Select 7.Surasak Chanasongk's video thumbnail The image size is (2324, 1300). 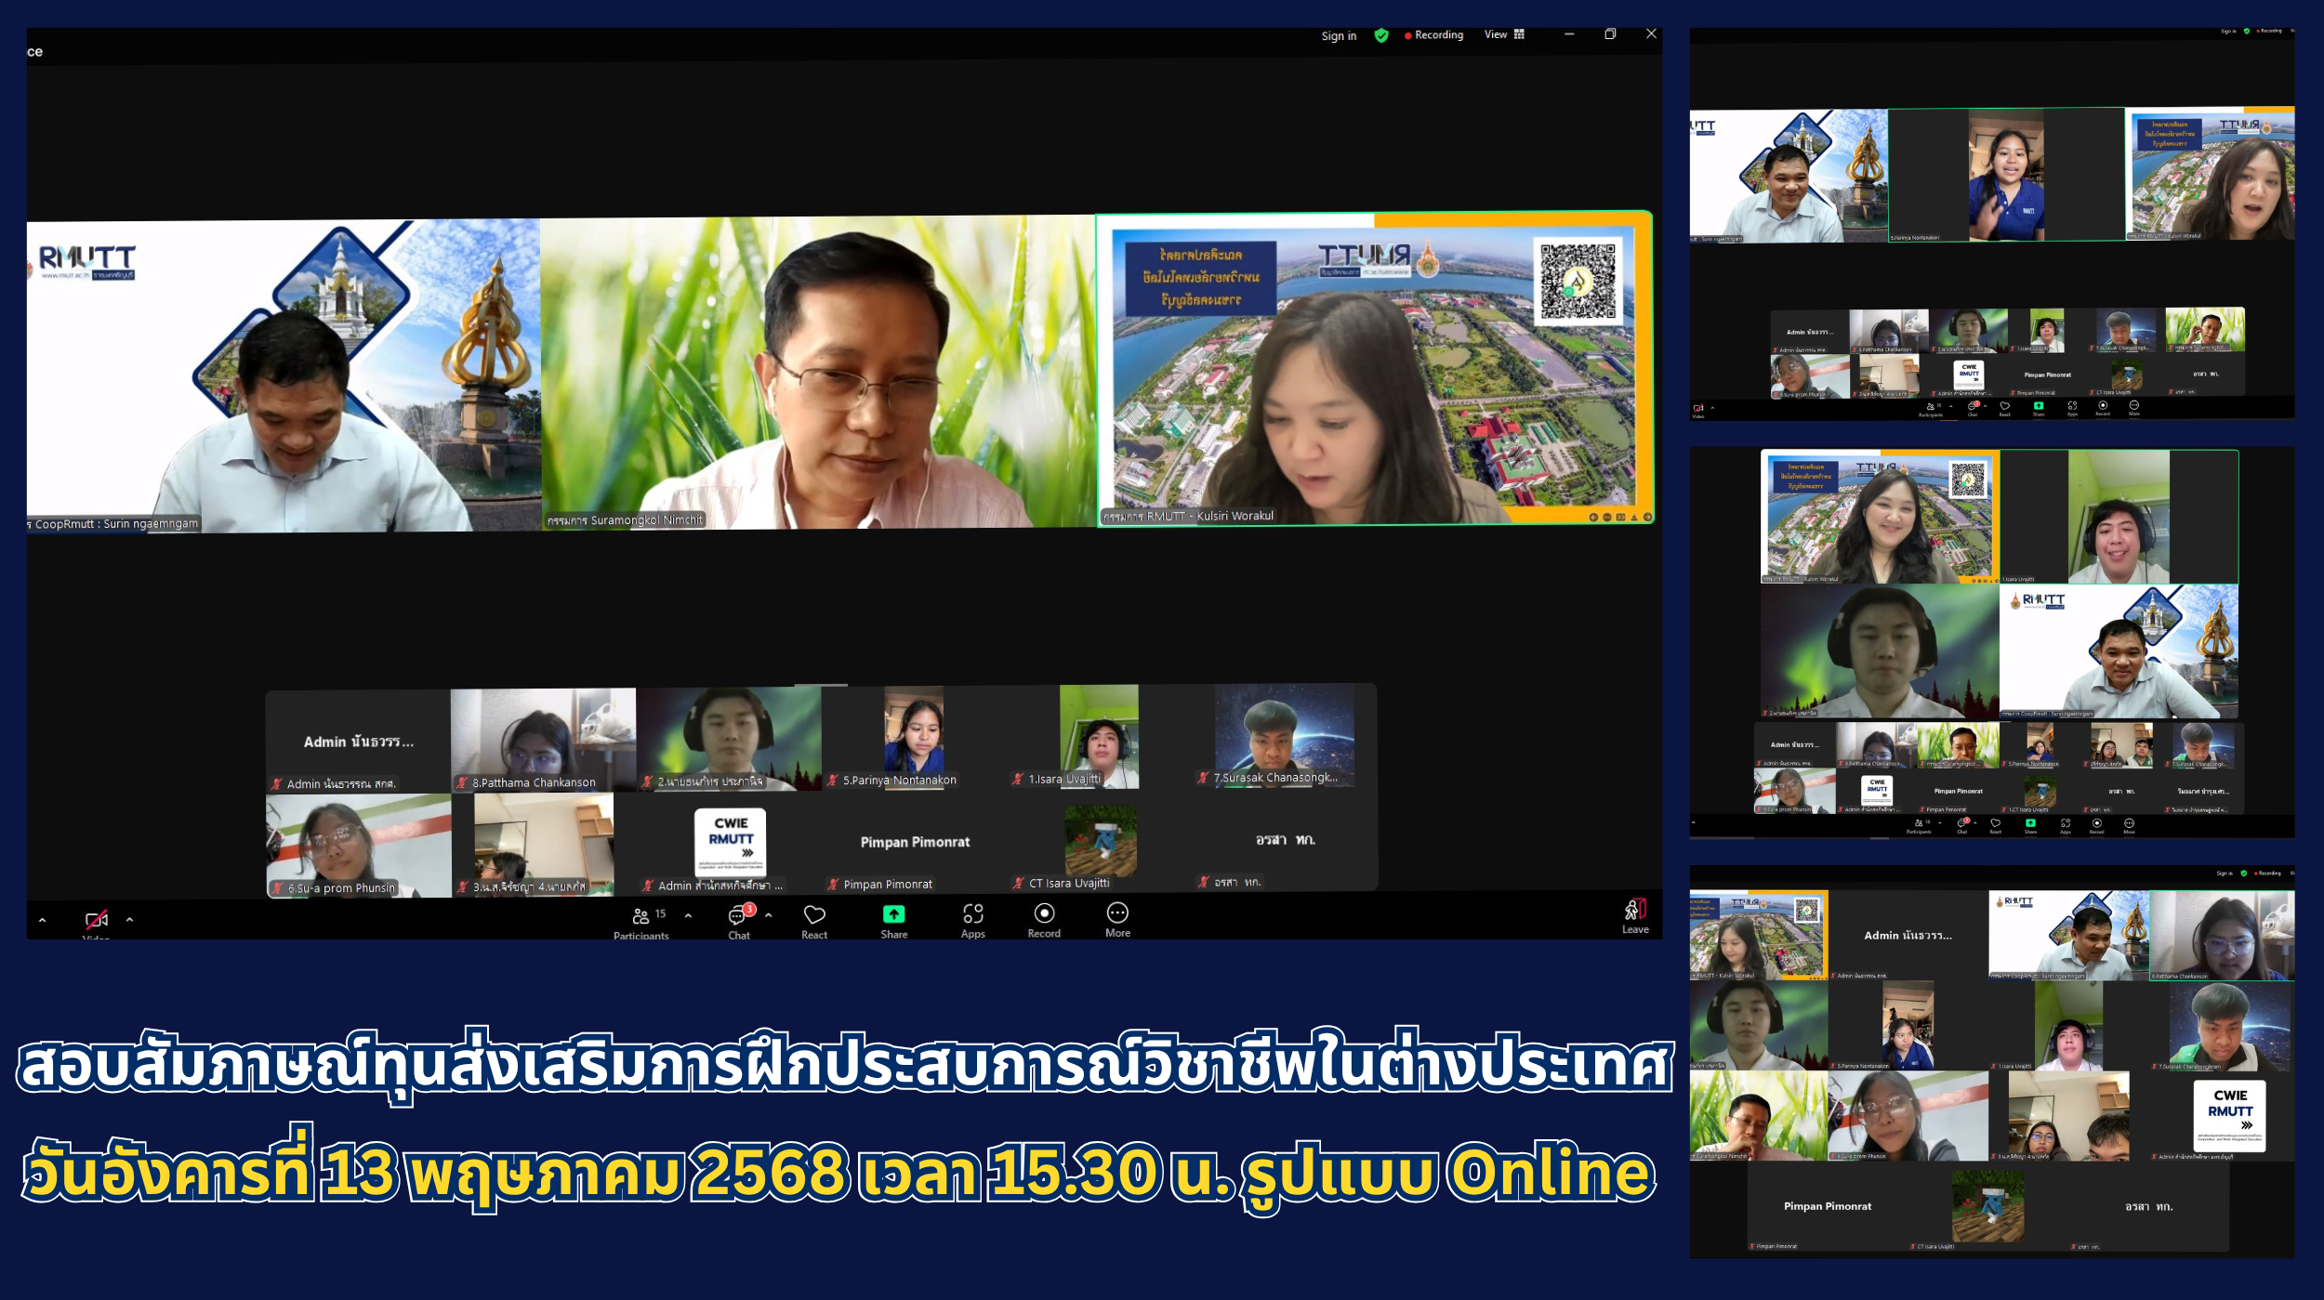pos(1284,736)
